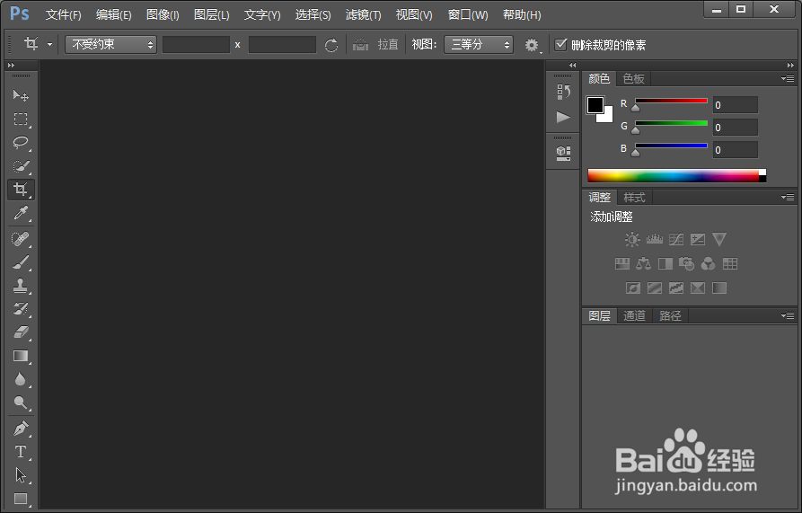Add Hue/Saturation adjustment icon
Image resolution: width=802 pixels, height=513 pixels.
(622, 264)
